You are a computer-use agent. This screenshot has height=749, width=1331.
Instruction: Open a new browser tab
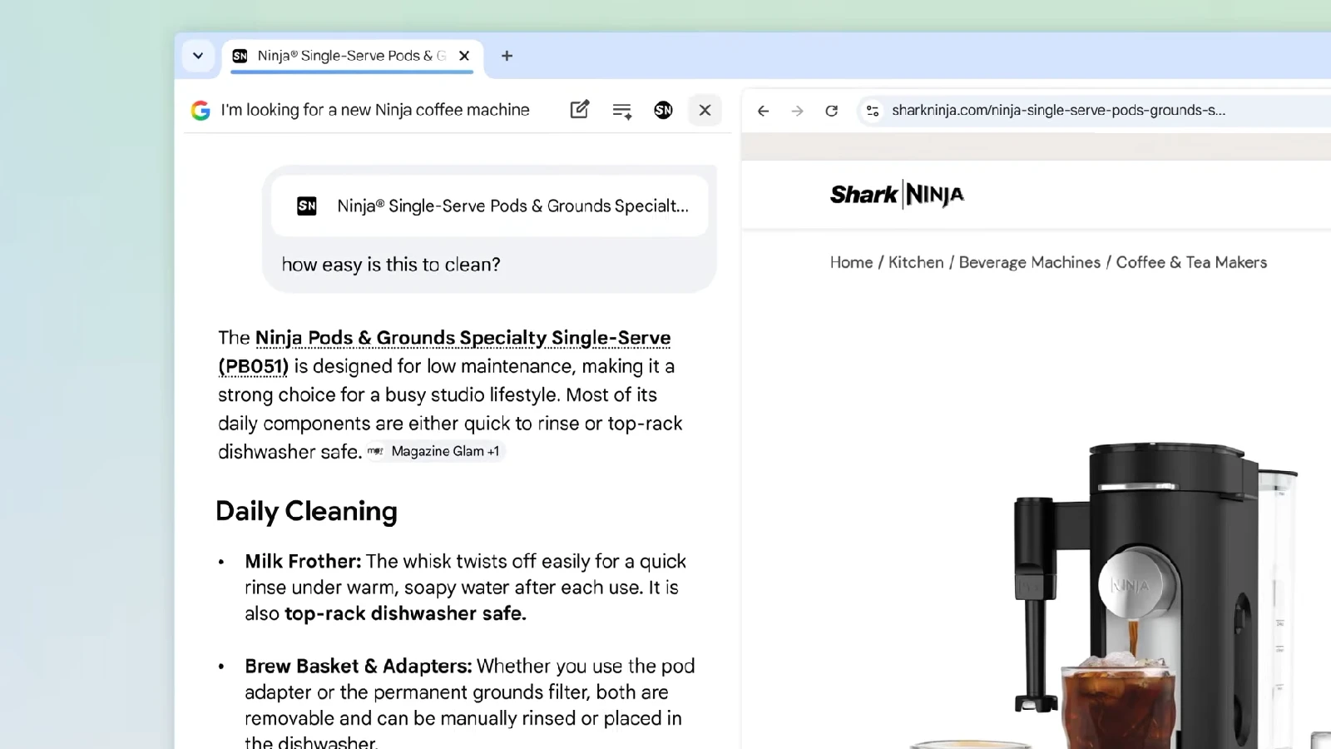(x=507, y=56)
